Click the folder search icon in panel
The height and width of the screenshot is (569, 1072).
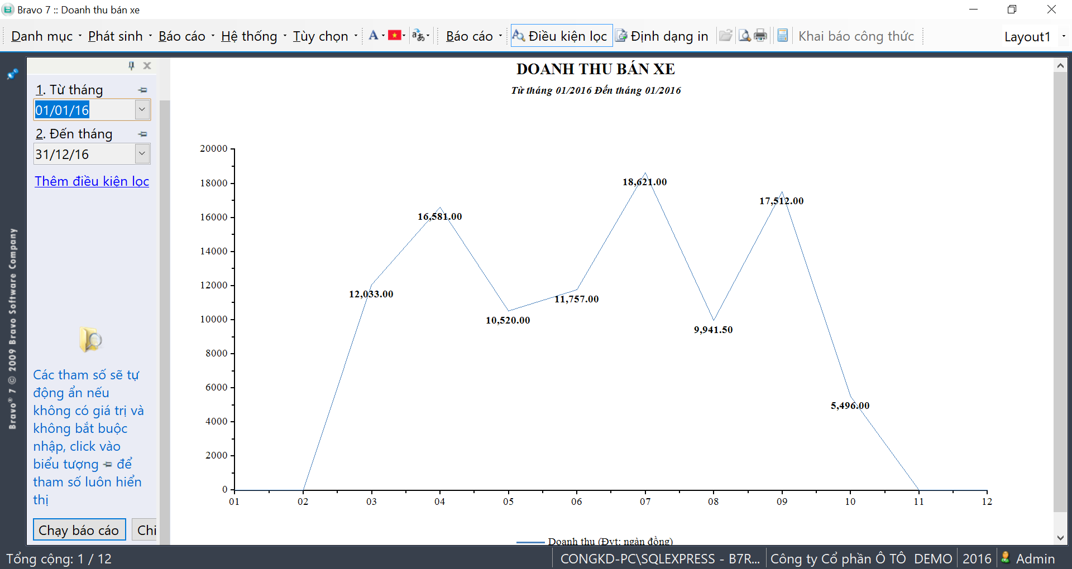click(x=90, y=339)
